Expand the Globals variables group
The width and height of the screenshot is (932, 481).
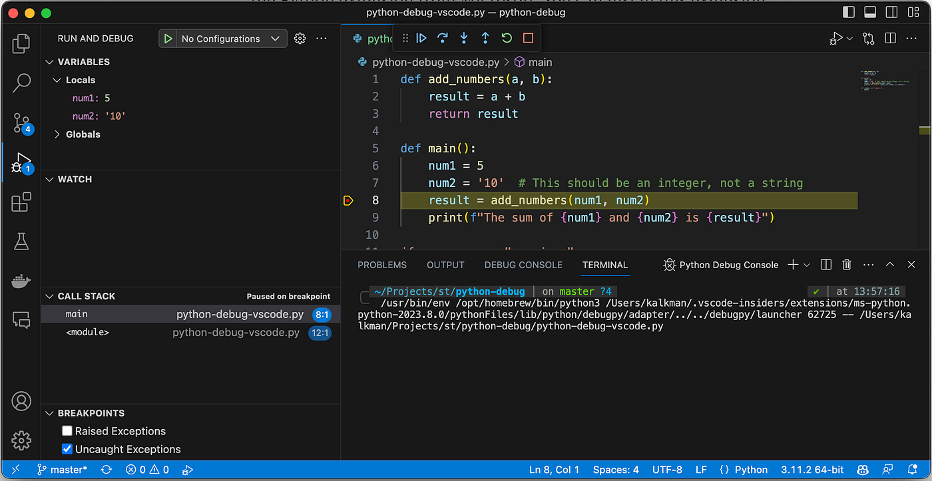(x=83, y=134)
